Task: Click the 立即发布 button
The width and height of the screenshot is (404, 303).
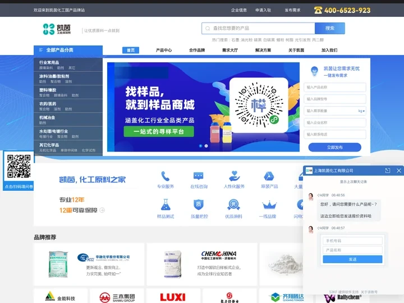Action: click(334, 148)
